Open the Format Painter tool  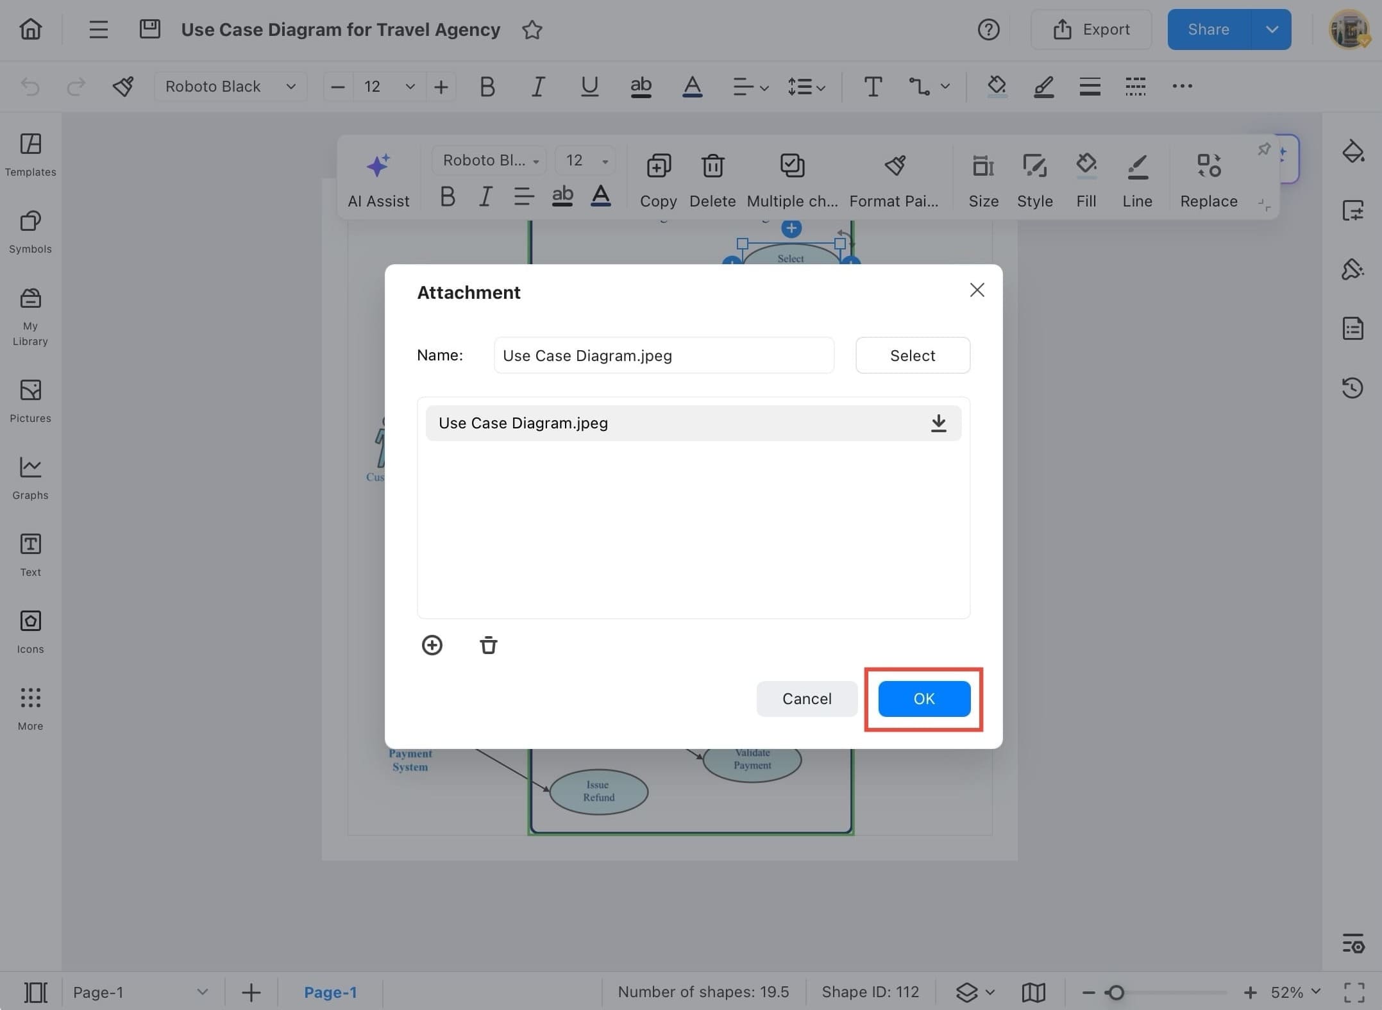(x=895, y=178)
